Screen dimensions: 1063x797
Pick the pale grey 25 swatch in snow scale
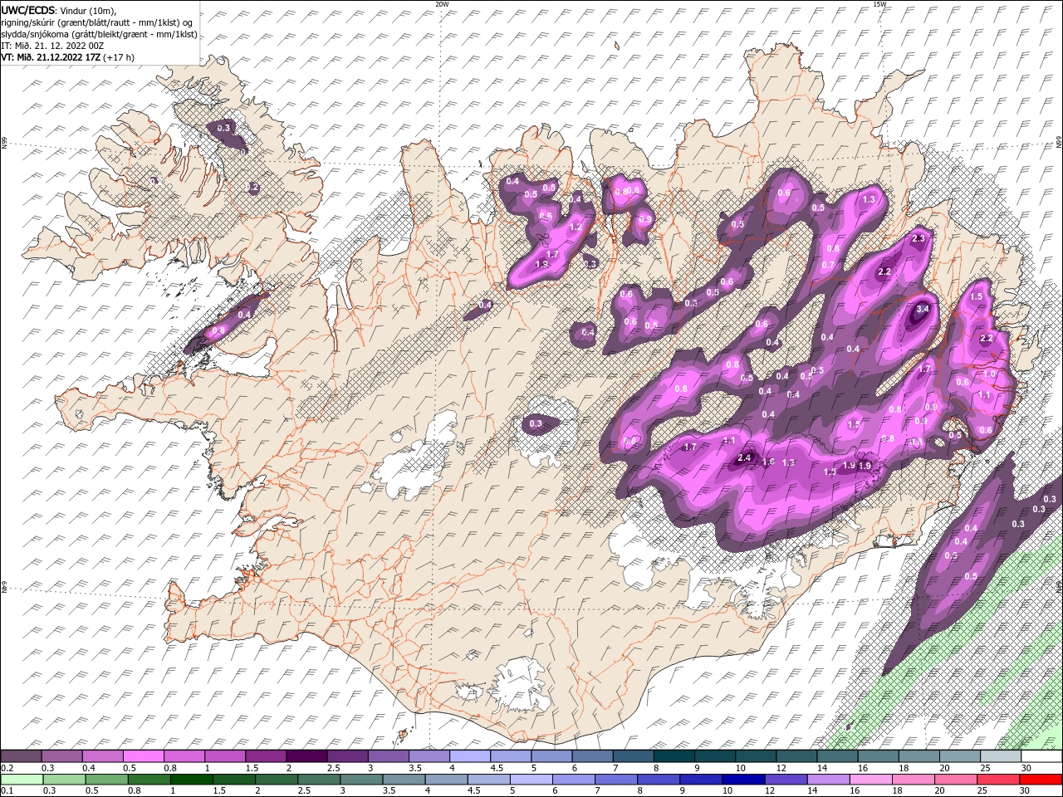click(1001, 756)
